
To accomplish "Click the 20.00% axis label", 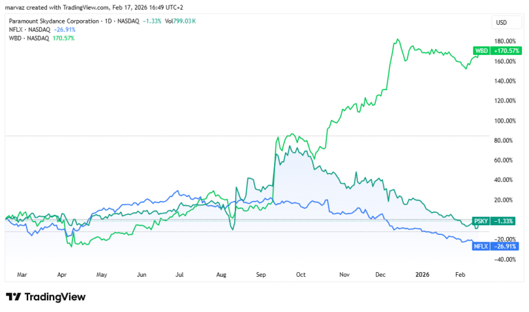I will coord(504,200).
